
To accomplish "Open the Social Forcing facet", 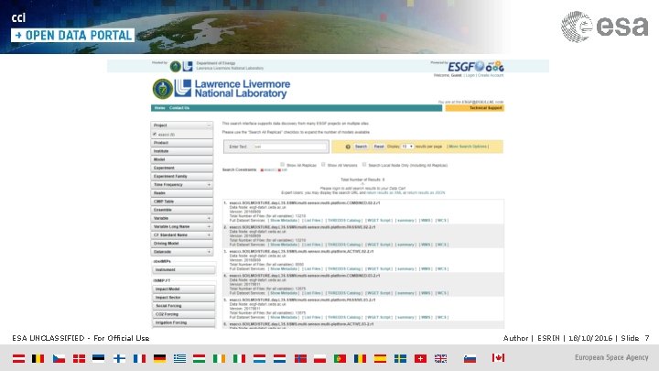I will [x=183, y=306].
